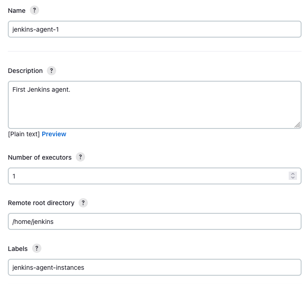Decrease the number of executors with down arrow
308x284 pixels.
(x=292, y=178)
